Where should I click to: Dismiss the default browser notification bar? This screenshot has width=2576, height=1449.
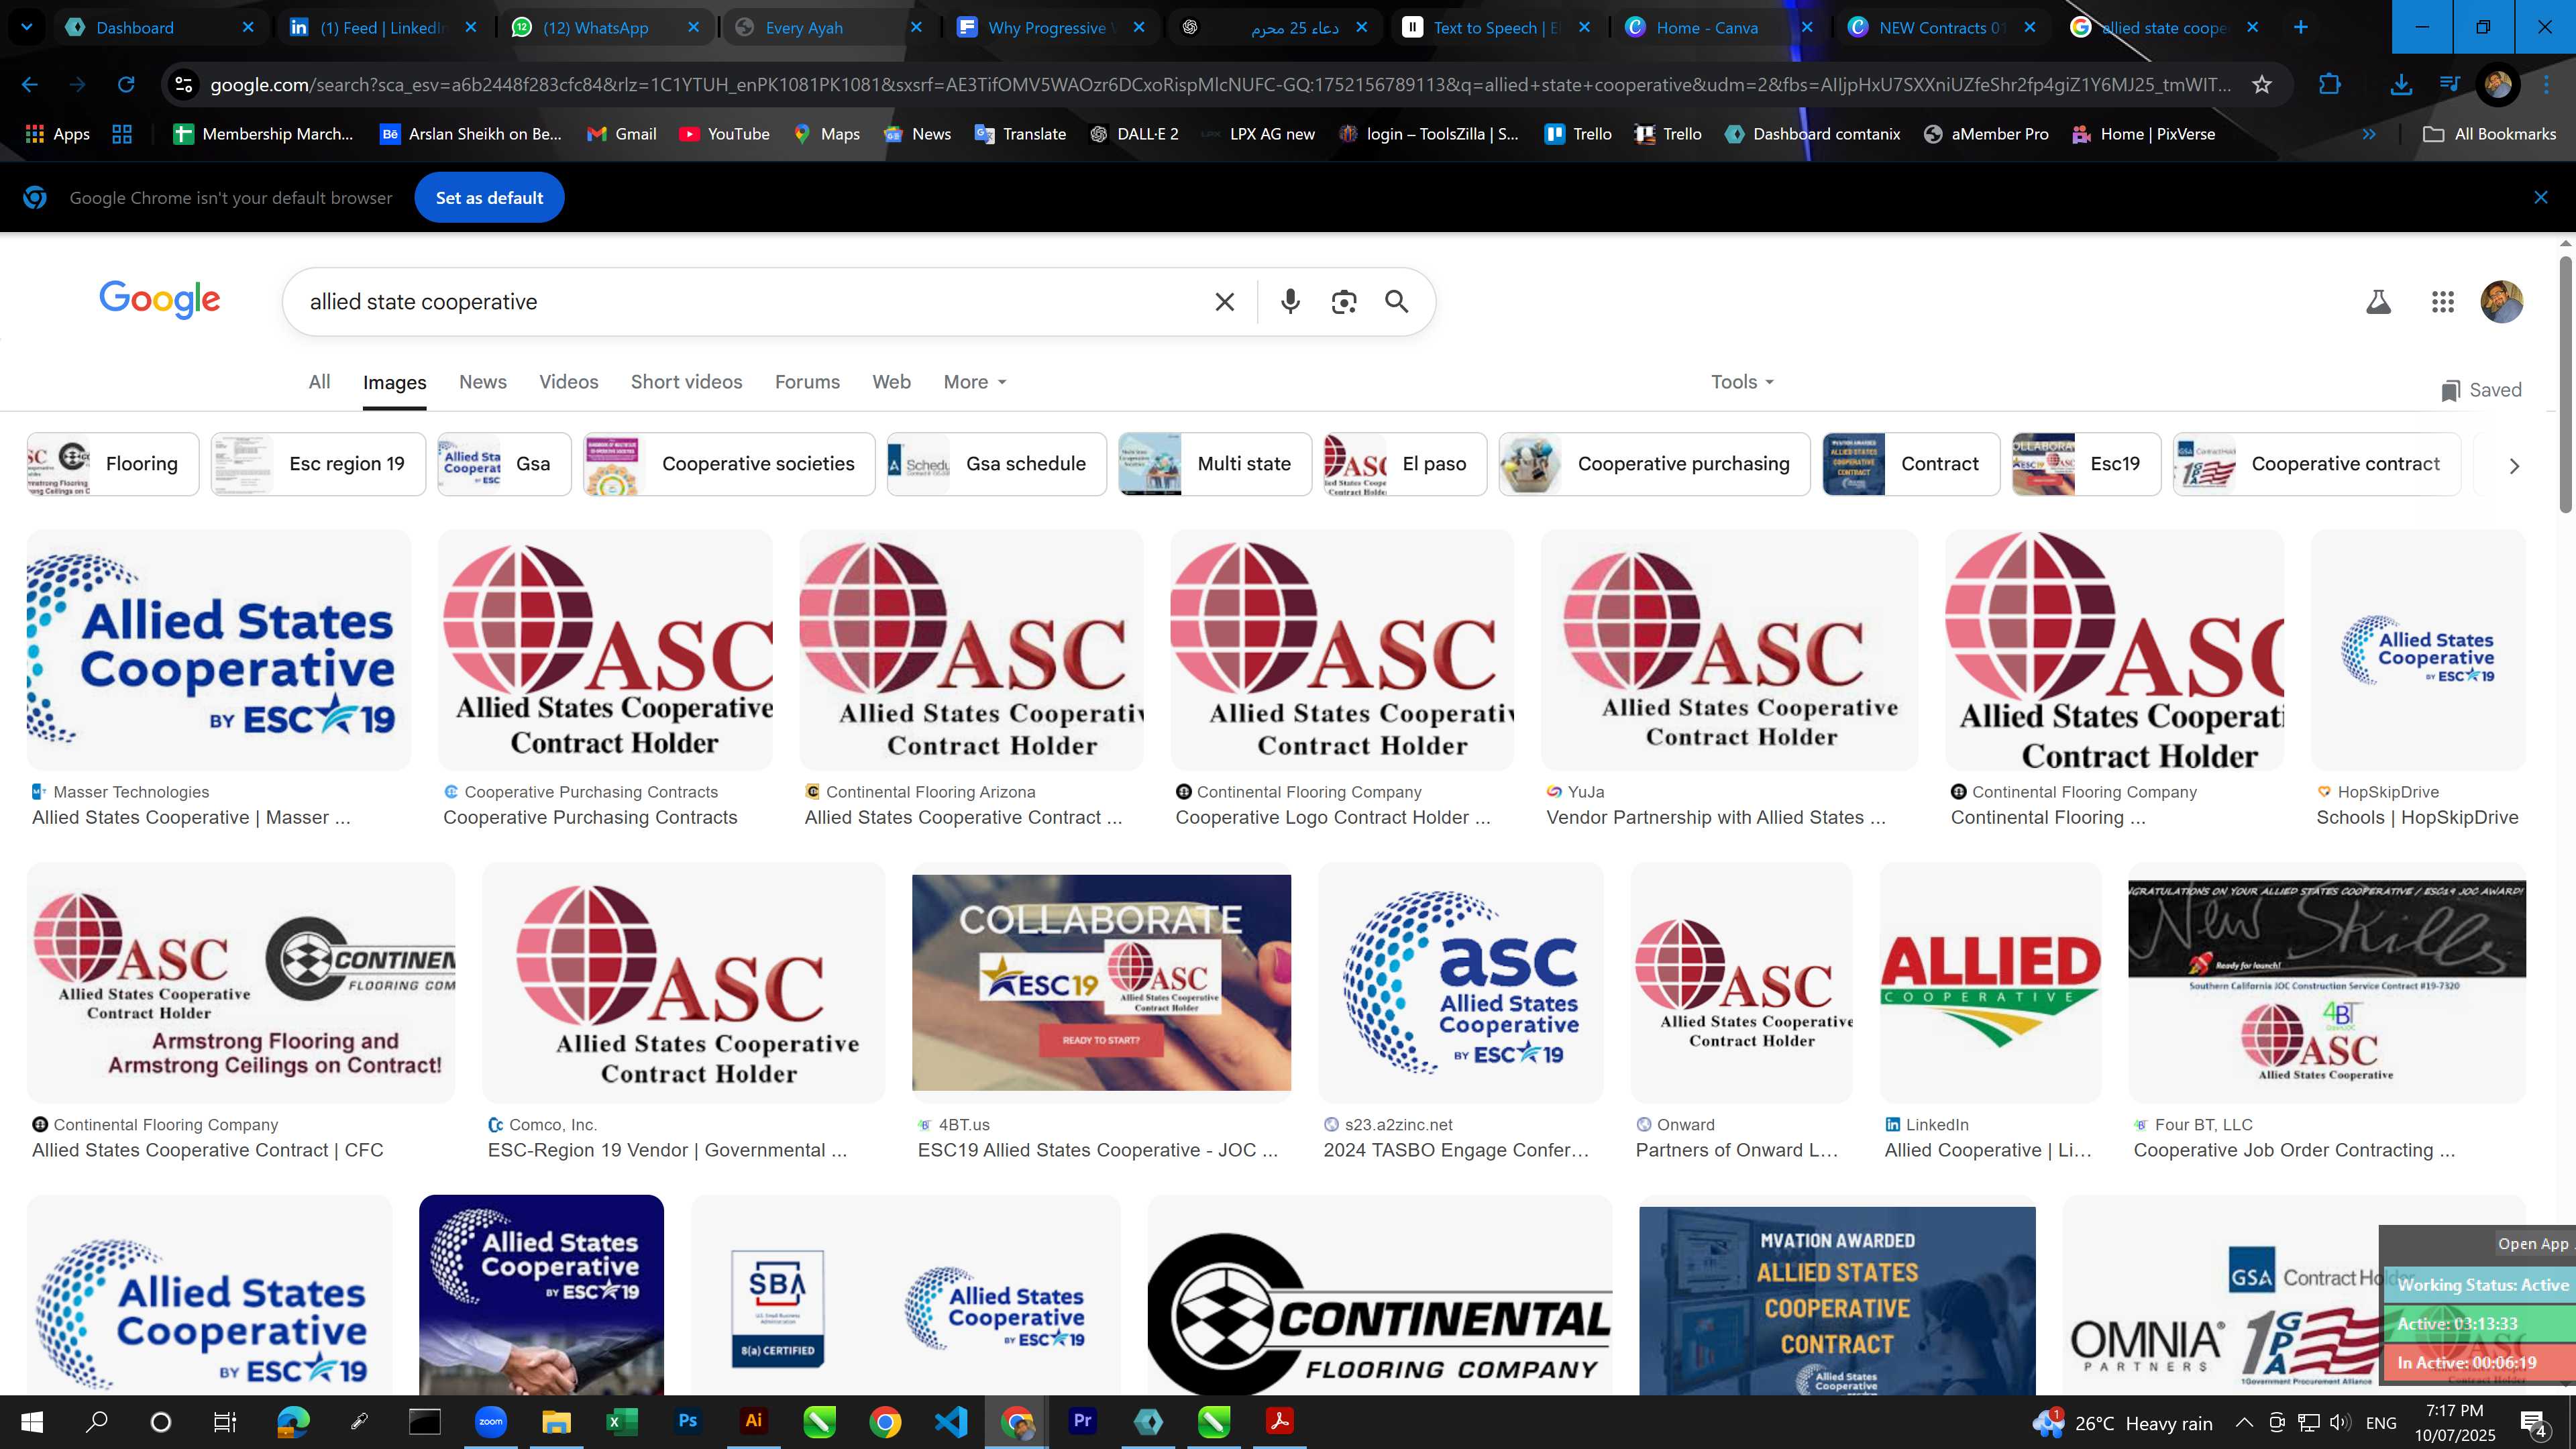pos(2540,198)
